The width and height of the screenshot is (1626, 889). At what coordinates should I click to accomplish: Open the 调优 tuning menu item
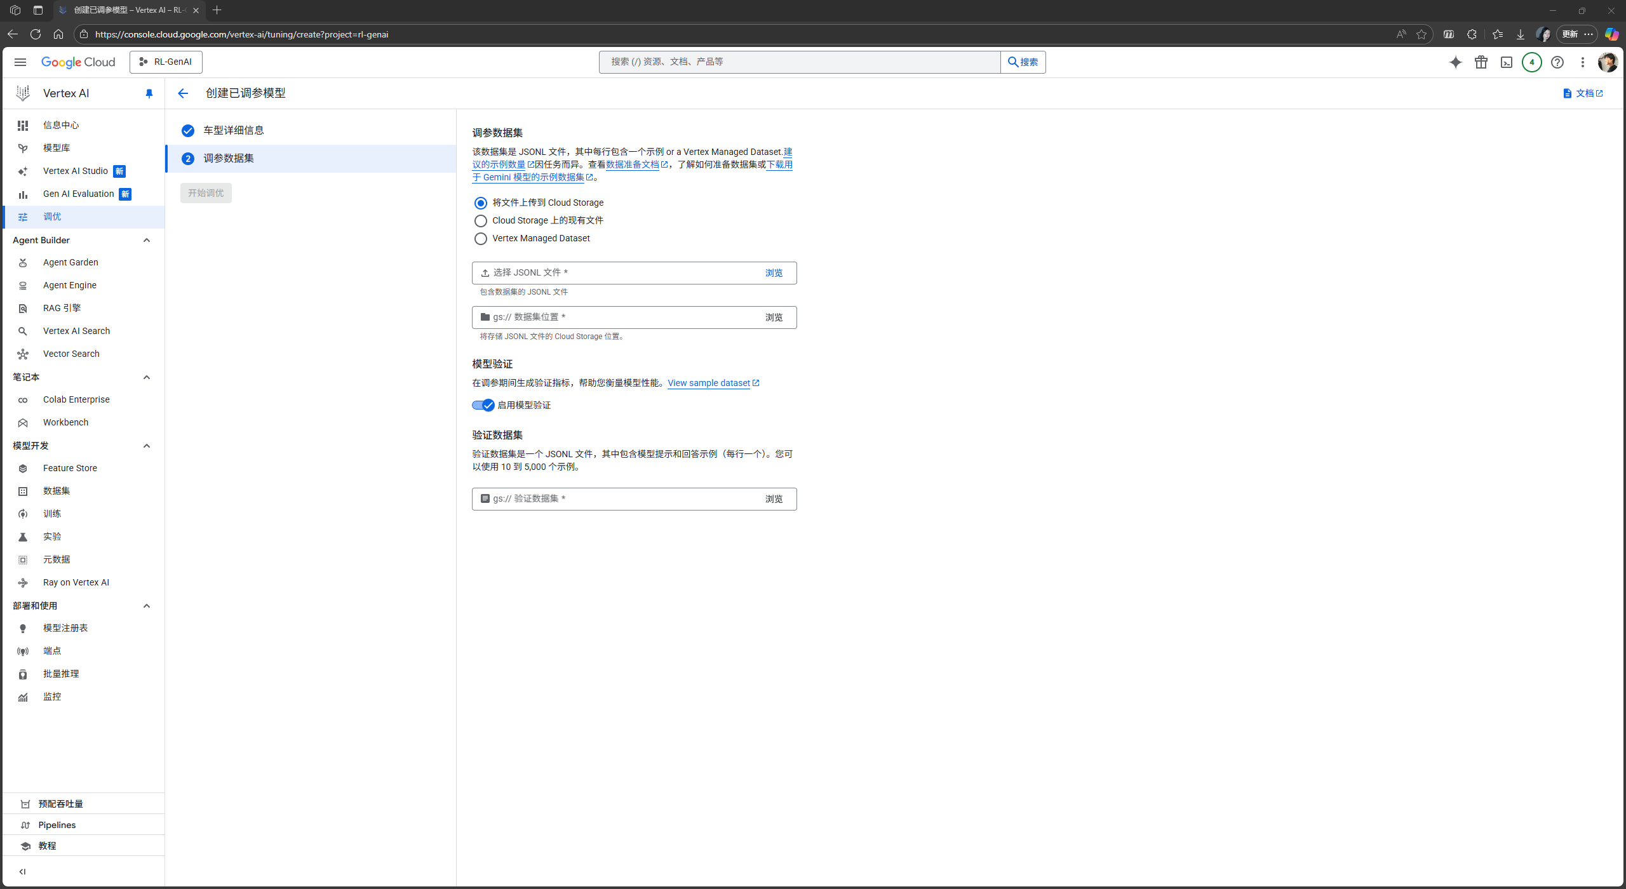click(83, 217)
